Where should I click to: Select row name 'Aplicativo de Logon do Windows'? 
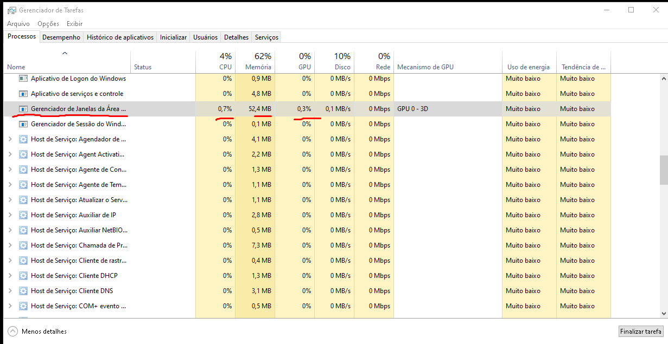coord(78,79)
